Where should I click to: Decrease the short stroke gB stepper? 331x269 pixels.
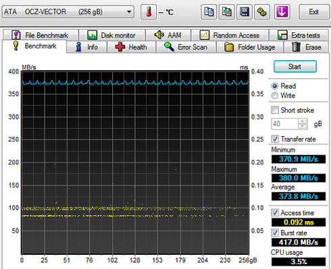coord(302,126)
